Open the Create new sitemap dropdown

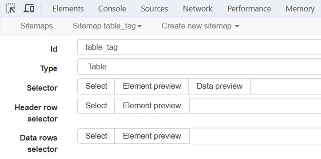[x=200, y=26]
